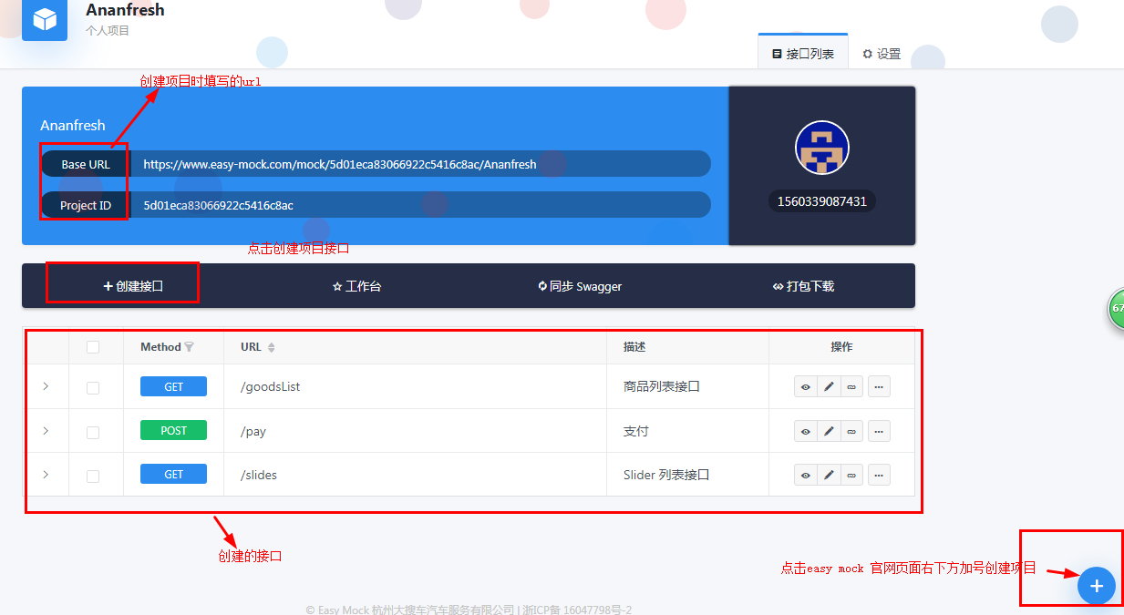The image size is (1124, 615).
Task: Preview the /pay interface with eye icon
Action: (806, 431)
